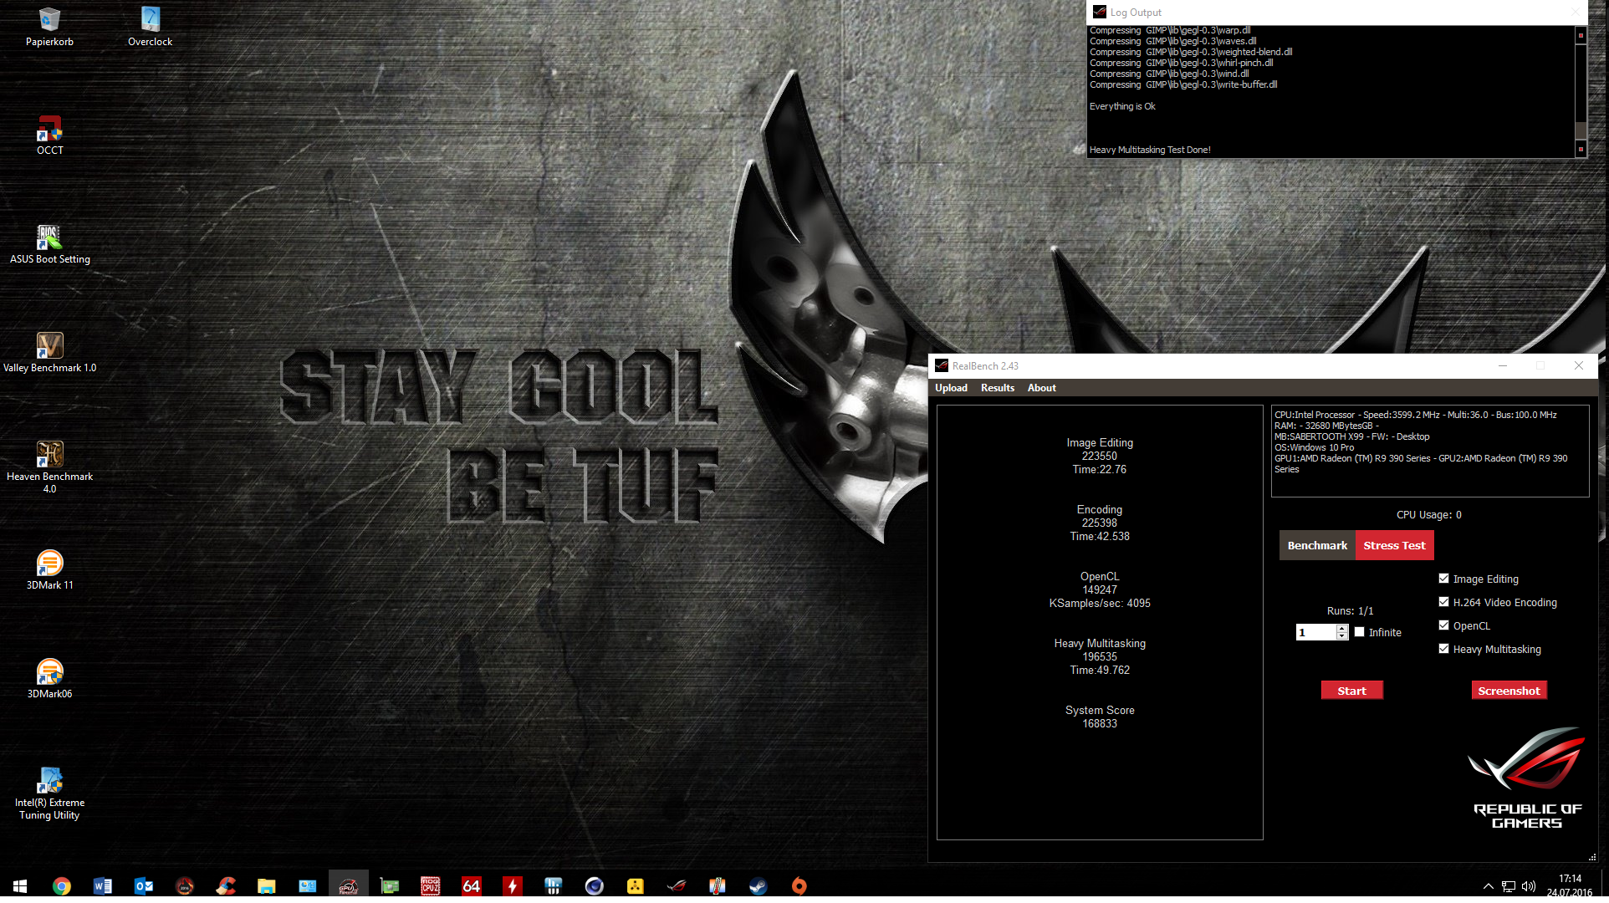Click the OS:Windows 10 Pro info line
The width and height of the screenshot is (1609, 903).
click(x=1314, y=447)
